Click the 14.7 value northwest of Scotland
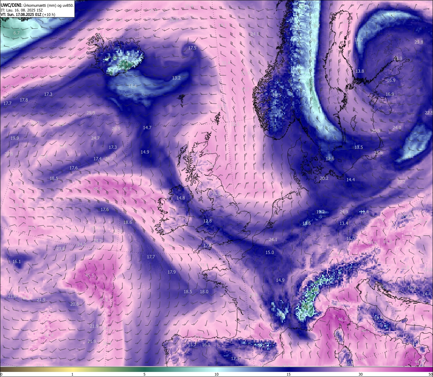Image resolution: width=433 pixels, height=377 pixels. [x=147, y=127]
